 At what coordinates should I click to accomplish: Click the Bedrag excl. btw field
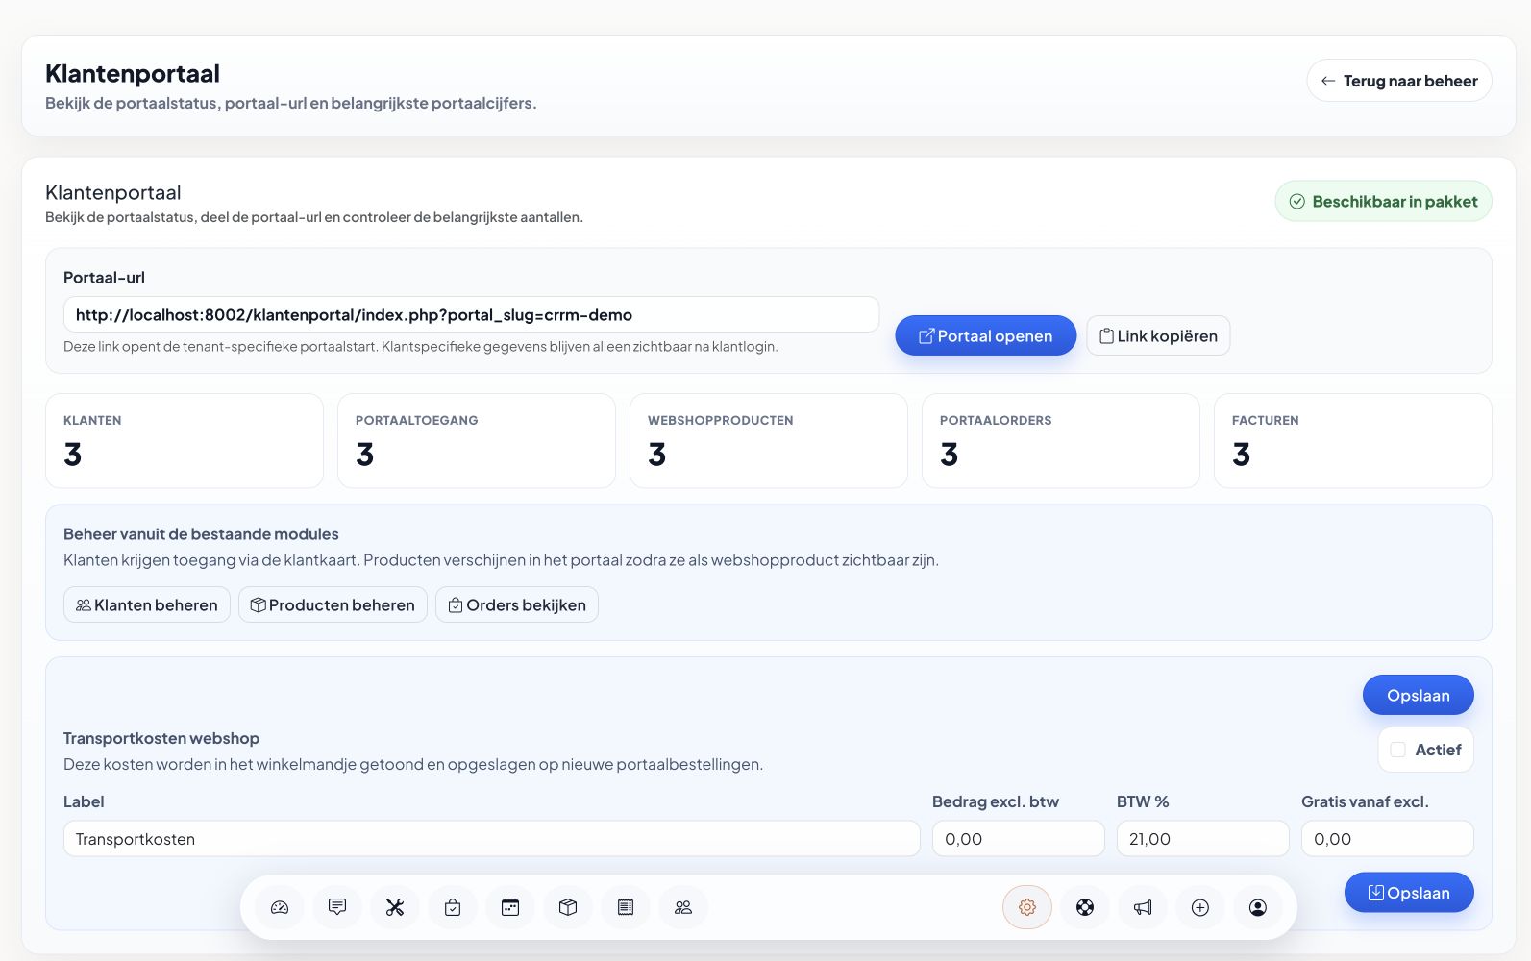[1019, 839]
